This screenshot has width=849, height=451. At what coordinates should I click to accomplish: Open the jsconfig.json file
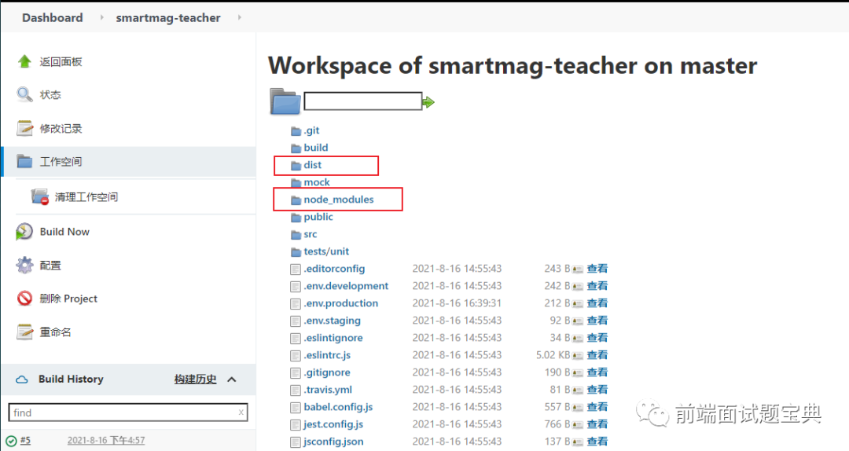pos(333,442)
